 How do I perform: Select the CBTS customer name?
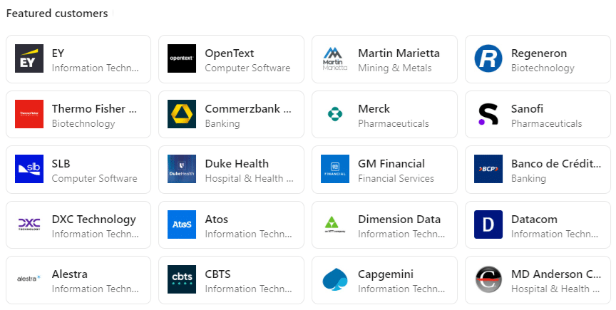217,274
